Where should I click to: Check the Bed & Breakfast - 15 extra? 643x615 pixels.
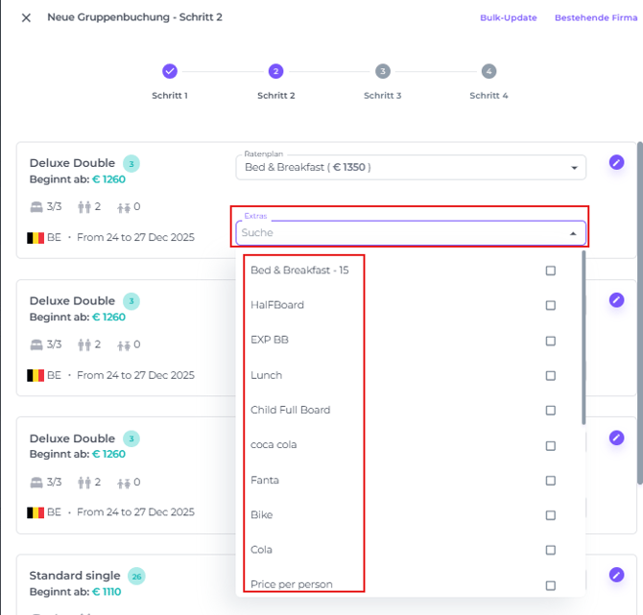point(550,271)
